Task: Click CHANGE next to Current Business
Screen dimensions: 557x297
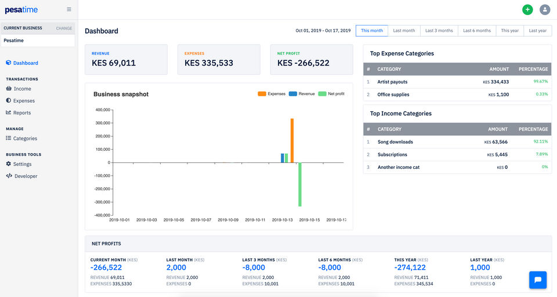Action: point(64,28)
